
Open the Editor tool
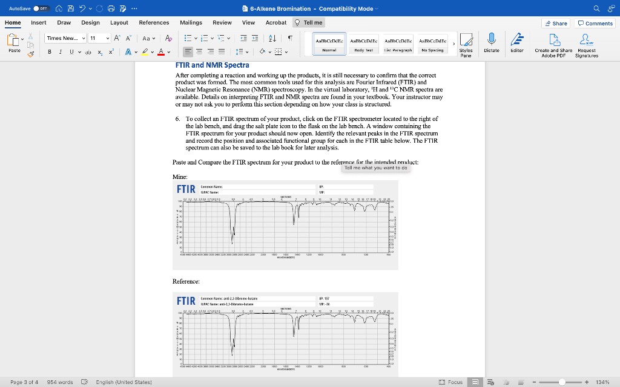[x=517, y=43]
